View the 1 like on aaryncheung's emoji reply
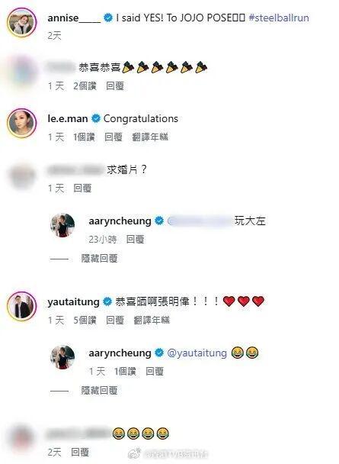Image resolution: width=339 pixels, height=464 pixels. 125,372
